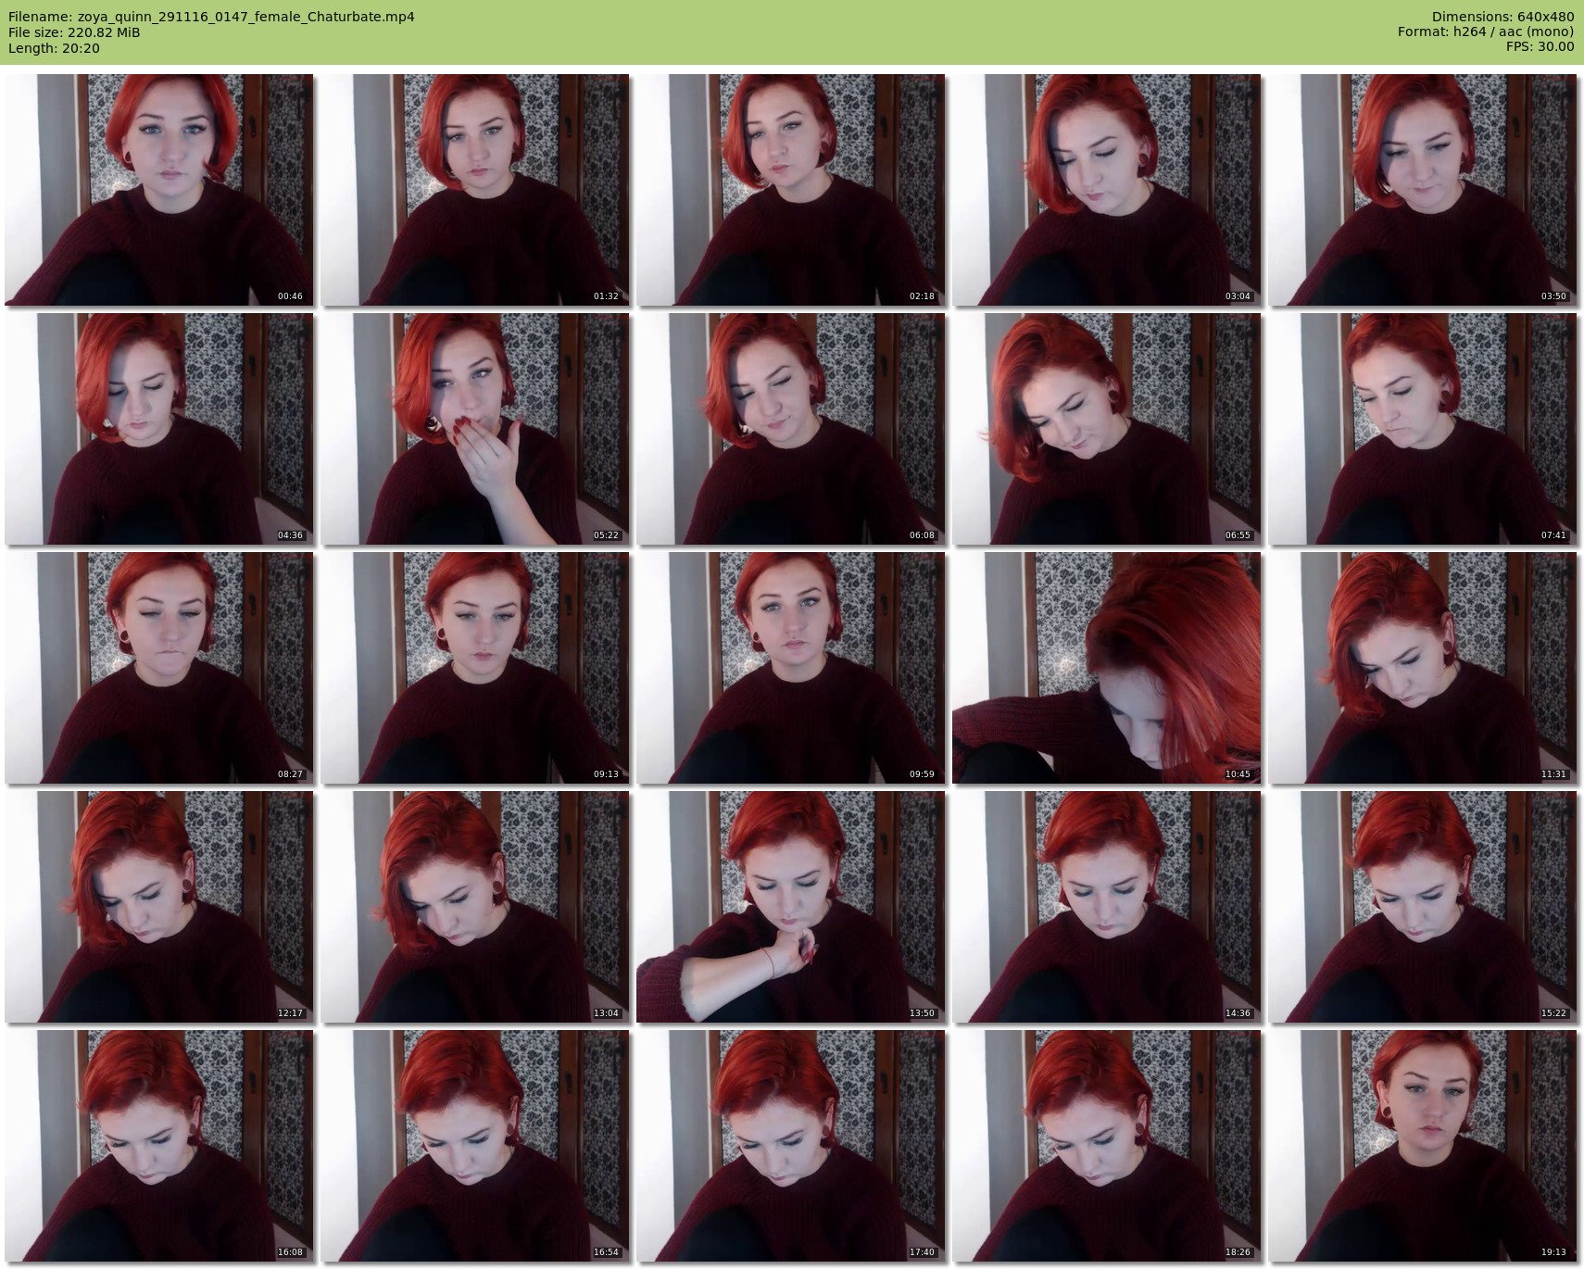Open the frame stamped 07:41
Screen dimensions: 1584x1269
[1423, 429]
